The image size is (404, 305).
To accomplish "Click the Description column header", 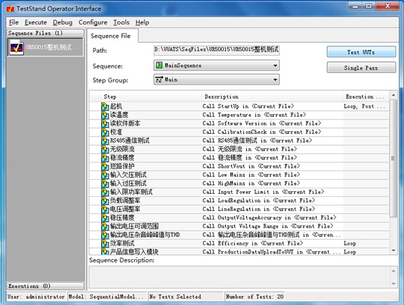I will (272, 97).
